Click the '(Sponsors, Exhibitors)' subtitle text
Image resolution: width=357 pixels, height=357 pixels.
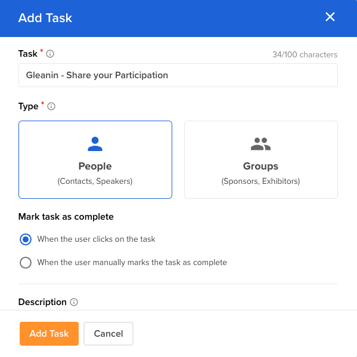coord(260,181)
